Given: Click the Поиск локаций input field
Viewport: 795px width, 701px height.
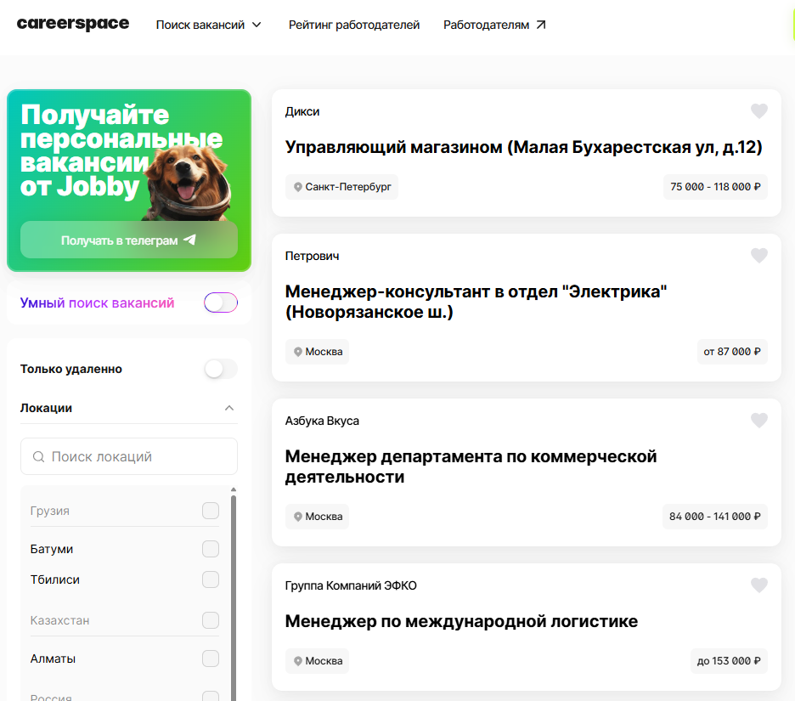Looking at the screenshot, I should 129,456.
